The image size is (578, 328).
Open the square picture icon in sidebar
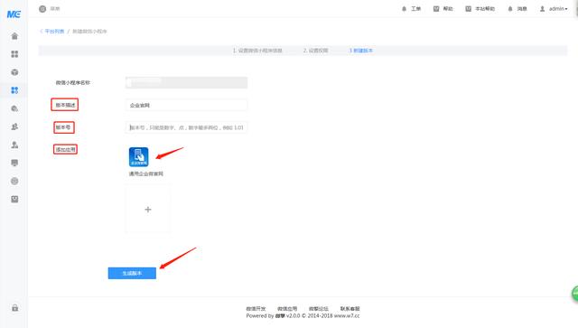tap(14, 199)
